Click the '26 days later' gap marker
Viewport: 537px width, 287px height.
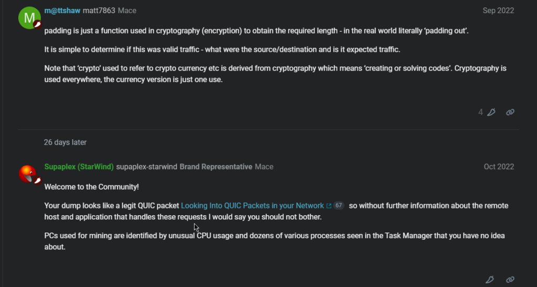[66, 142]
